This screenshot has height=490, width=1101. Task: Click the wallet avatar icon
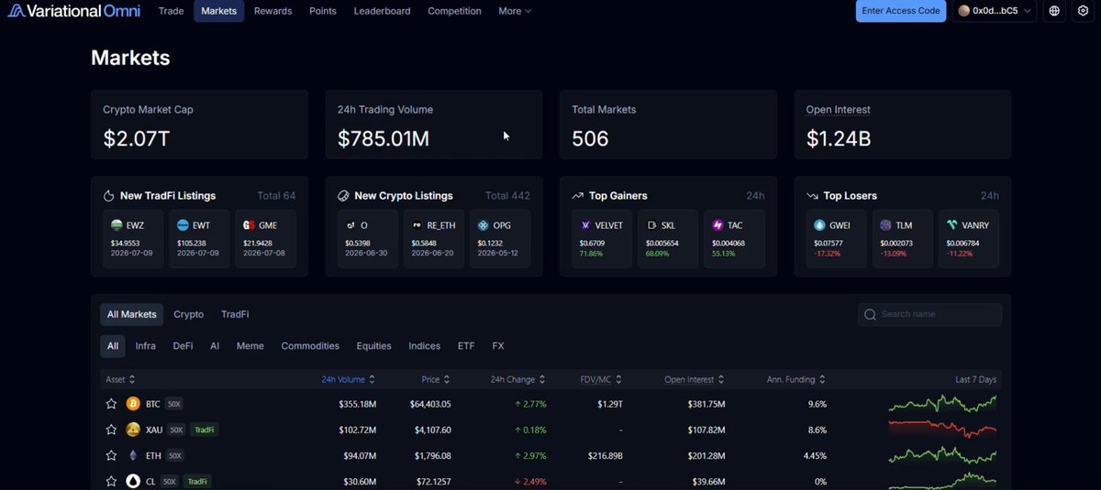tap(964, 11)
